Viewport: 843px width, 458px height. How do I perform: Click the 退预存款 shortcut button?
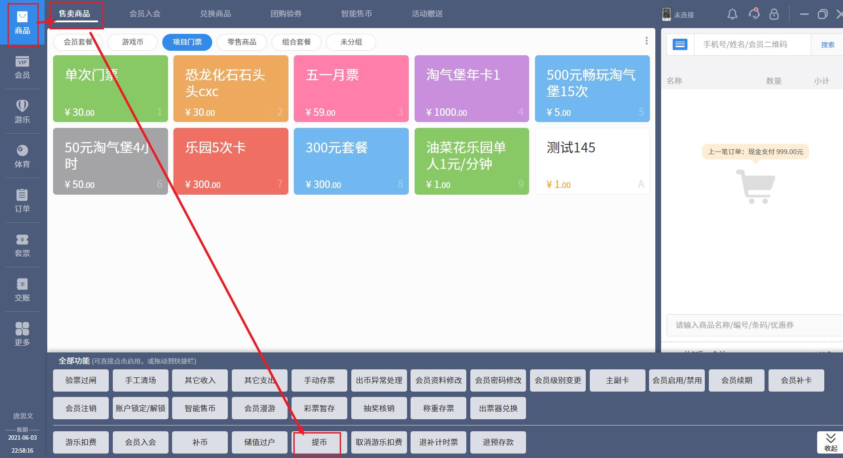click(x=498, y=442)
